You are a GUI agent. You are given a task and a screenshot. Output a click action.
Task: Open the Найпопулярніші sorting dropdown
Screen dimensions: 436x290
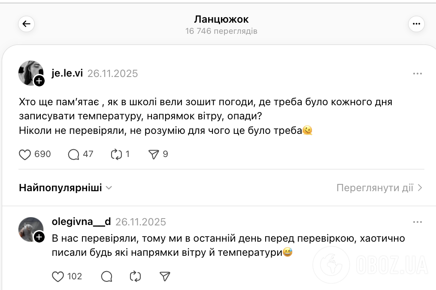(x=65, y=187)
